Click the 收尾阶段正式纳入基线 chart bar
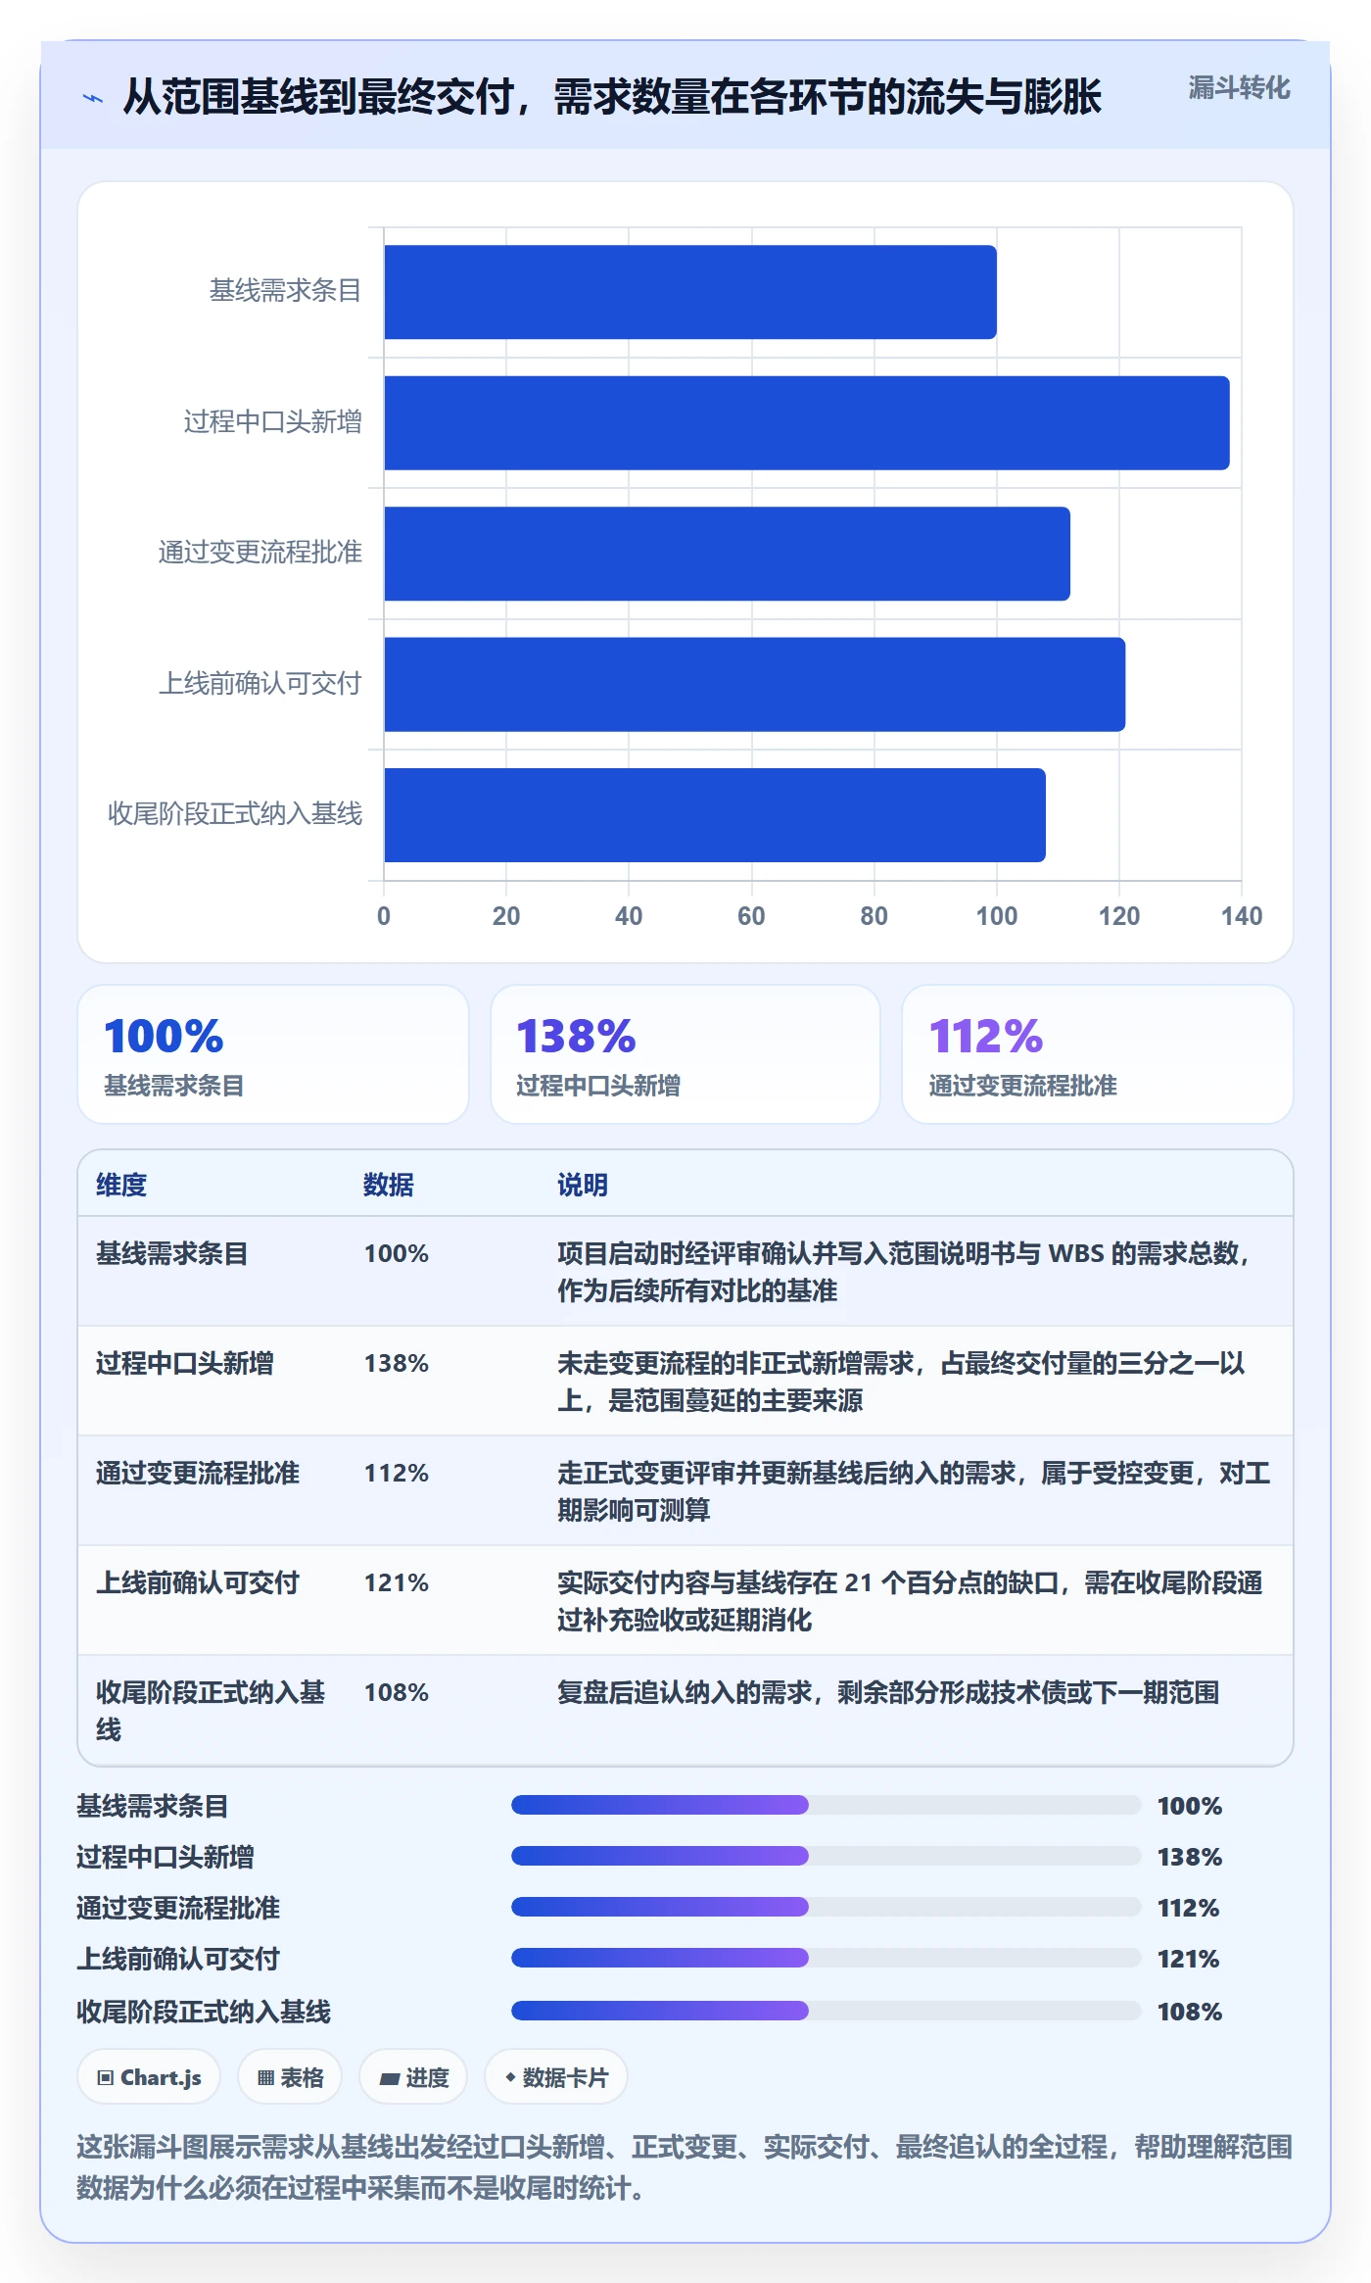This screenshot has height=2283, width=1371. tap(715, 815)
